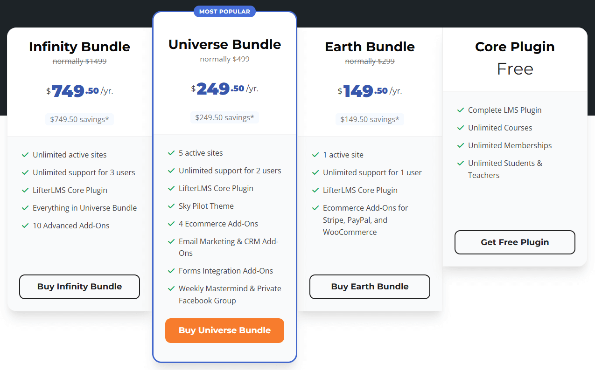Click the Weekly Mastermind & Private Facebook Group text
The image size is (595, 370).
tap(230, 295)
